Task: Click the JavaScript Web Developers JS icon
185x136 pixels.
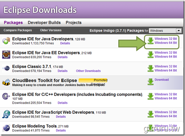Action: [6, 114]
